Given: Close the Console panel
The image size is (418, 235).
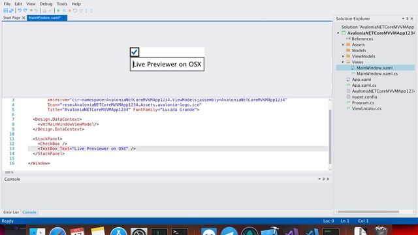Looking at the screenshot, I should 328,179.
